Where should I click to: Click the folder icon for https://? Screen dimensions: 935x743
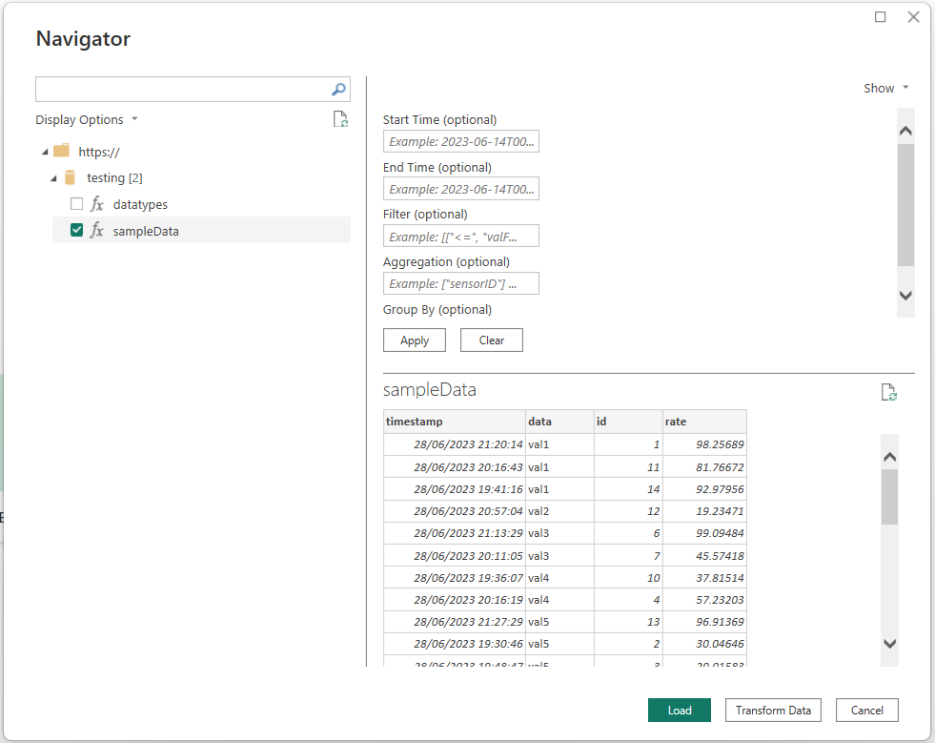61,151
